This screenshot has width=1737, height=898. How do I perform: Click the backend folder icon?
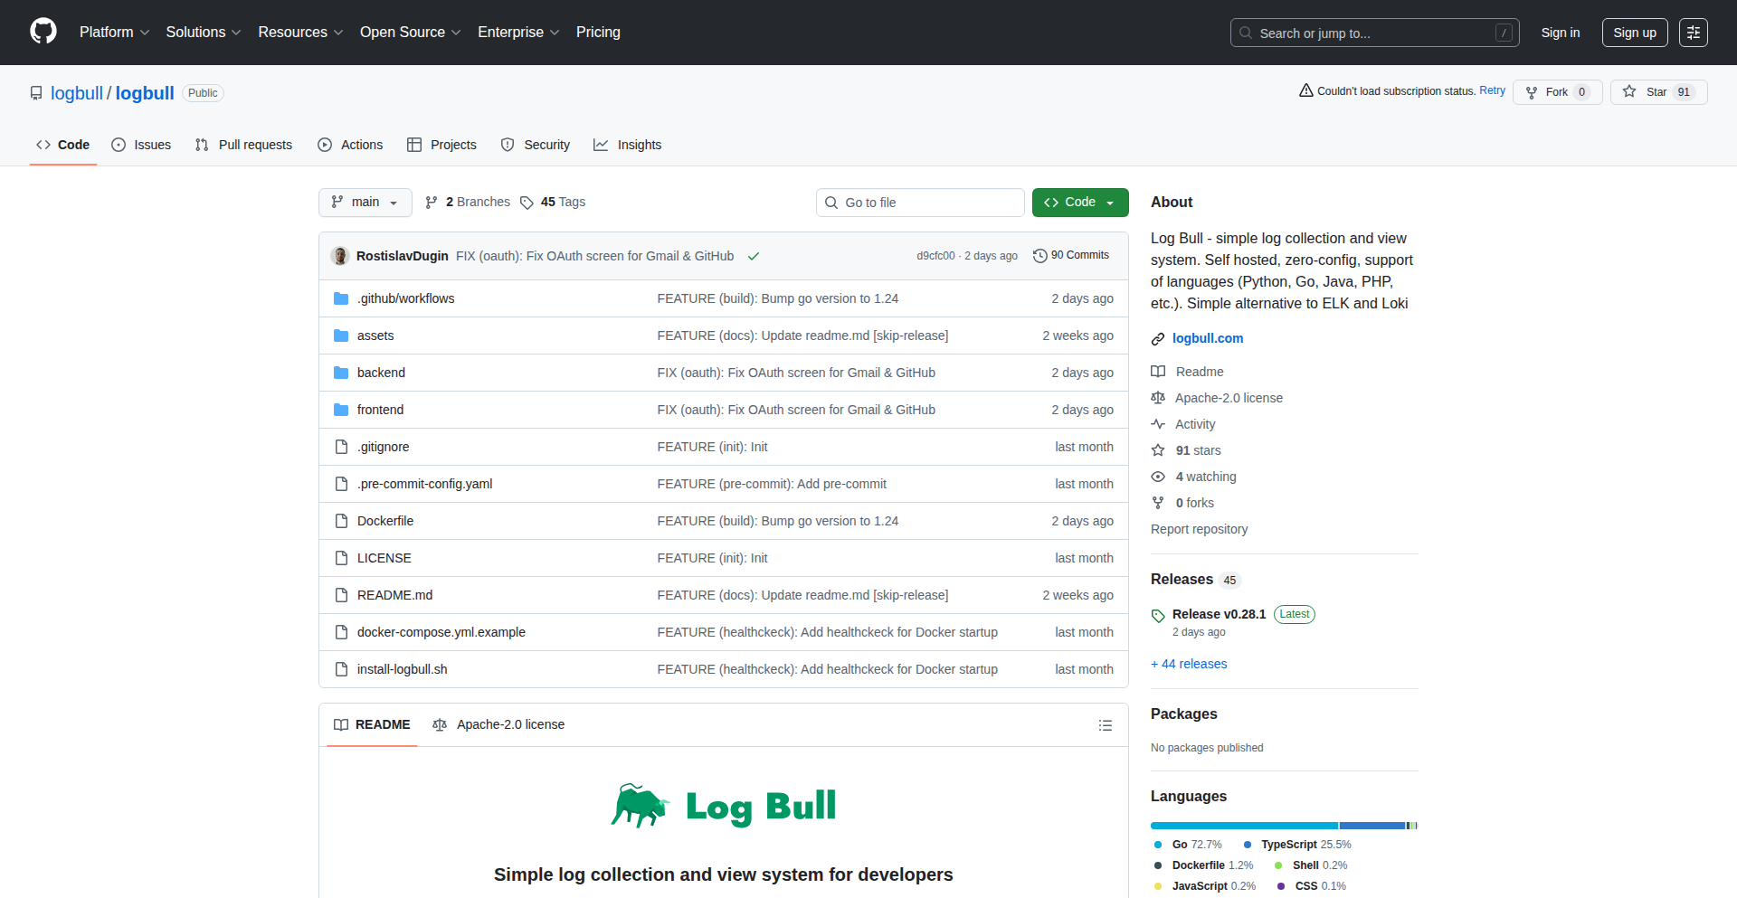click(341, 372)
